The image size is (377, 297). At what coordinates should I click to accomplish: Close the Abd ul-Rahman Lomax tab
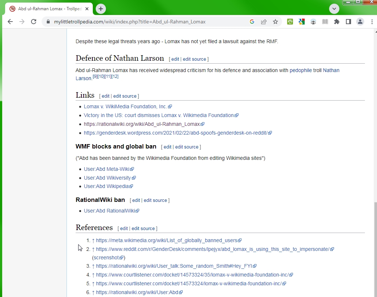pyautogui.click(x=87, y=9)
